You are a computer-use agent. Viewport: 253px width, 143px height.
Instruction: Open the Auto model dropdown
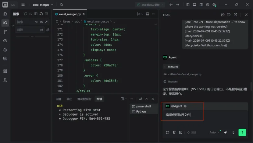click(214, 133)
